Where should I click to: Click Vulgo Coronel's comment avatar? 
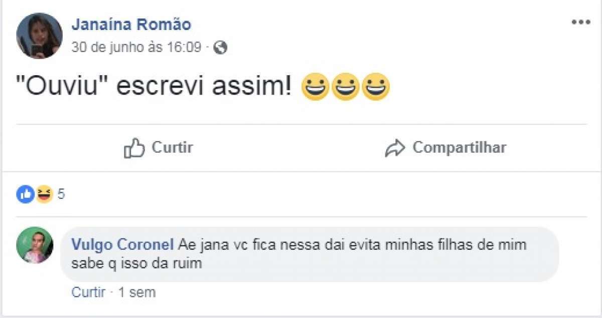click(35, 245)
